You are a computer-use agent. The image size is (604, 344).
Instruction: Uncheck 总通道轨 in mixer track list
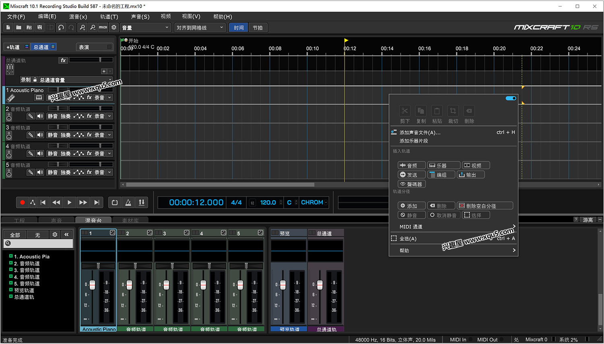[11, 297]
